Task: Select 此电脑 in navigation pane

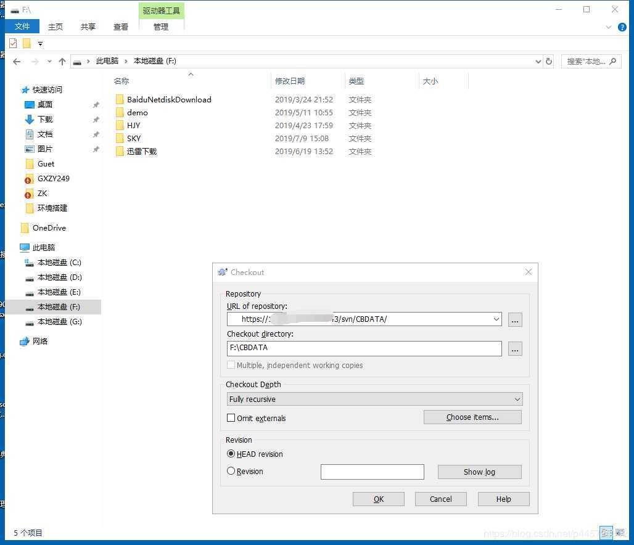Action: pos(44,247)
